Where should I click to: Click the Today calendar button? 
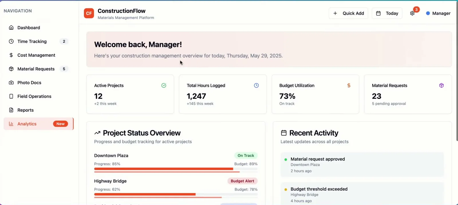[387, 13]
